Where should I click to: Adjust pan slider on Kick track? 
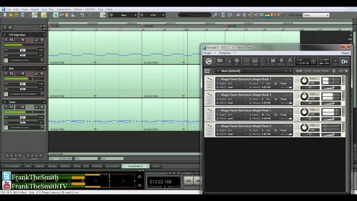pos(23,89)
